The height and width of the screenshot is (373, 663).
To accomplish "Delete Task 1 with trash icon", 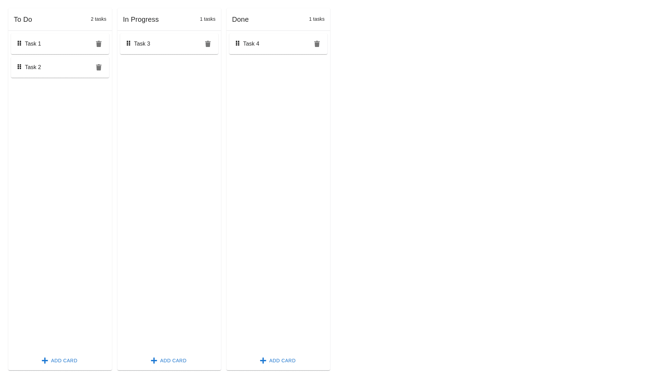I will point(99,44).
